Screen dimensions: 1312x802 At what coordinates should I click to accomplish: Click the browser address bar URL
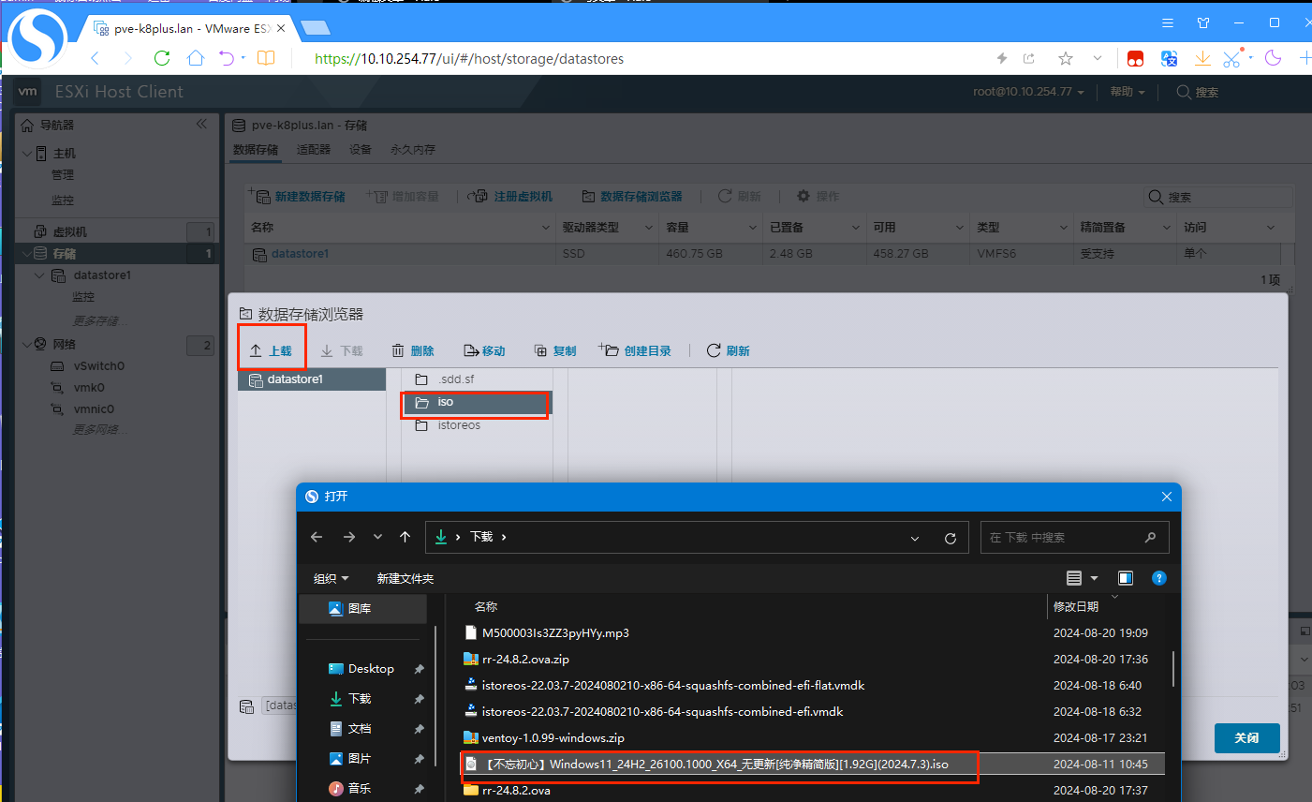[x=469, y=58]
